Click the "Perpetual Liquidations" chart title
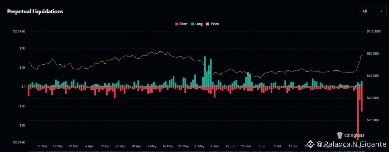Image resolution: width=389 pixels, height=152 pixels. click(35, 11)
